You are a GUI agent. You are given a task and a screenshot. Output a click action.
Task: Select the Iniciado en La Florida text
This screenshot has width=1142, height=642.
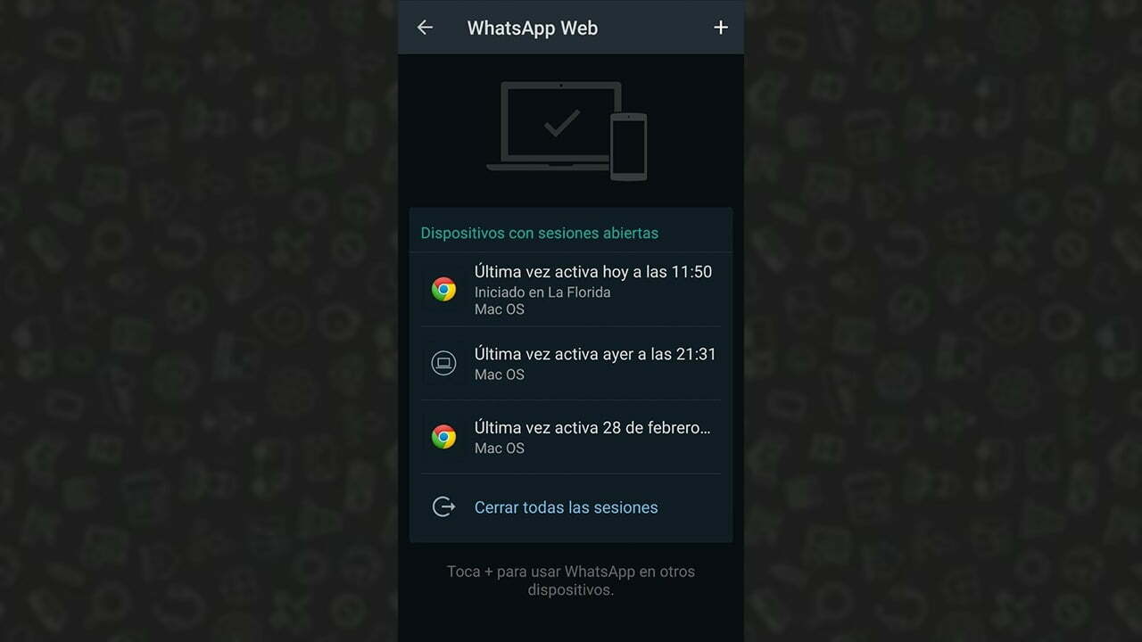542,292
